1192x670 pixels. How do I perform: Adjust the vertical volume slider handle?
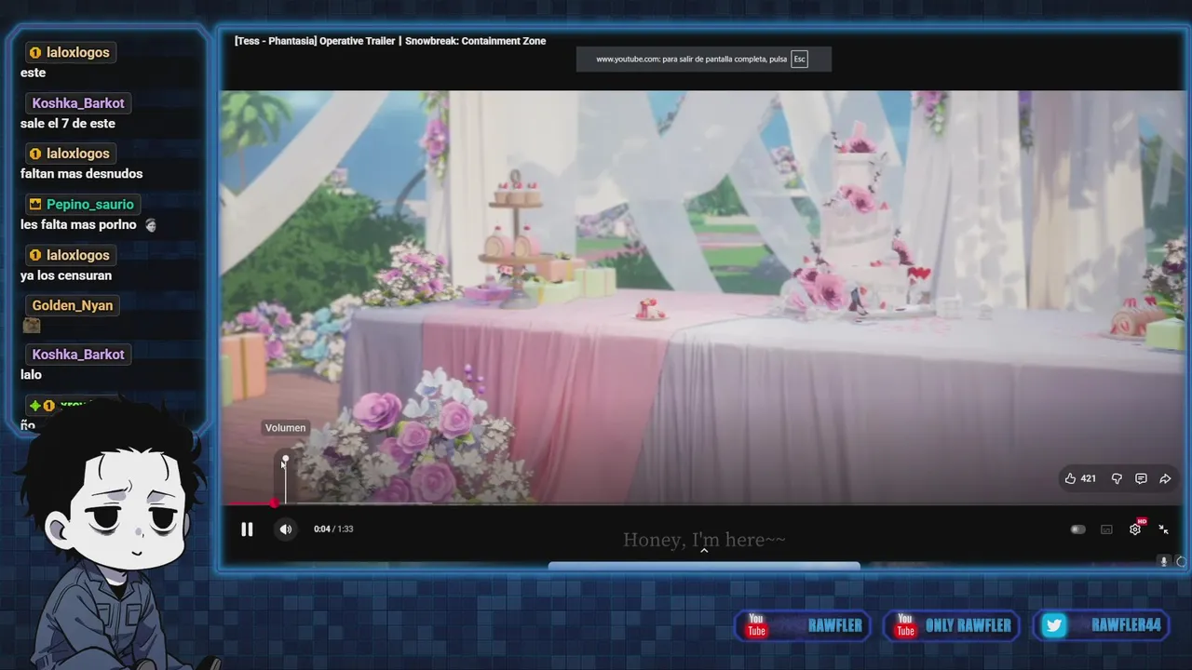pos(286,459)
